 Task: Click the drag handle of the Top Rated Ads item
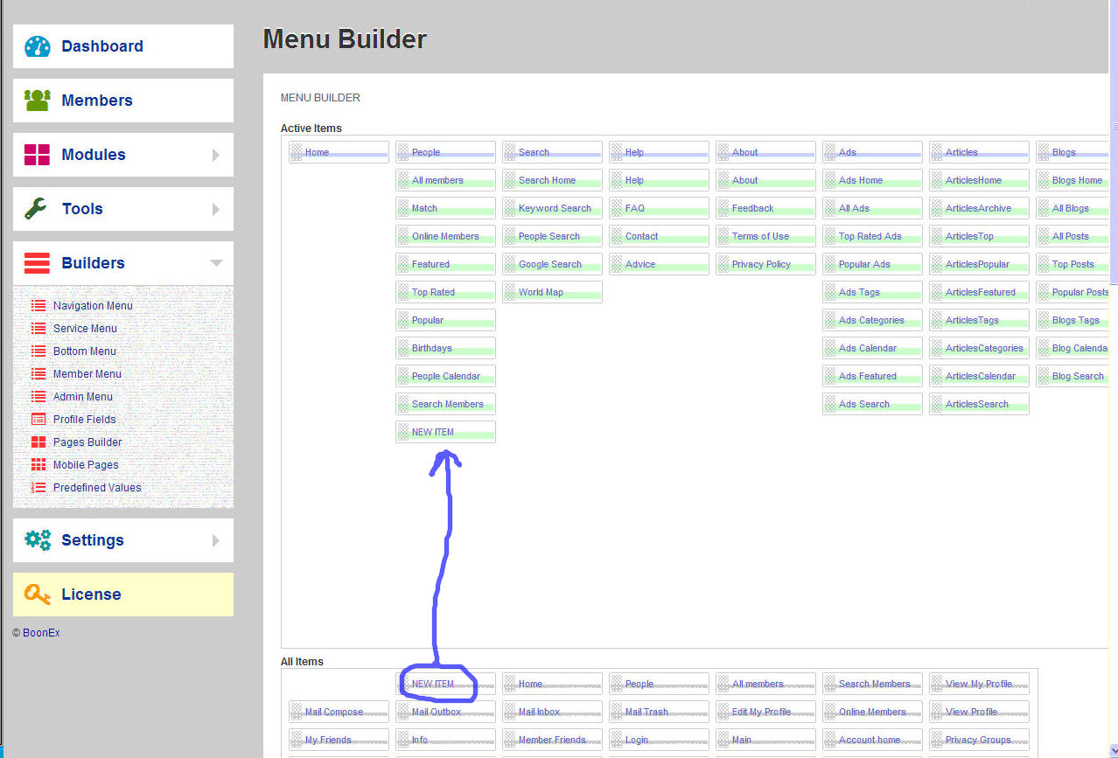pos(830,236)
